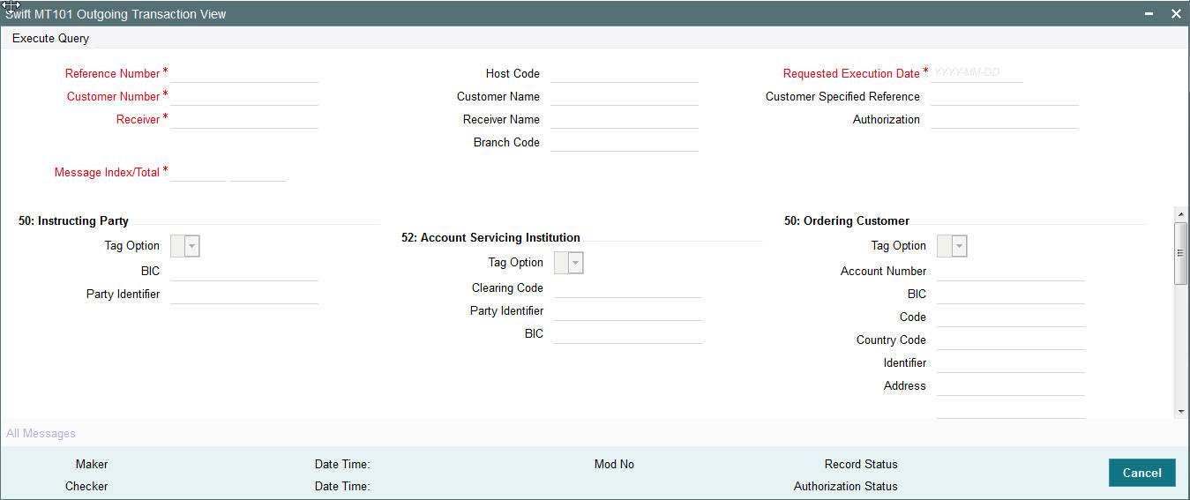Focus the Host Code field
The height and width of the screenshot is (500, 1190).
(x=625, y=73)
